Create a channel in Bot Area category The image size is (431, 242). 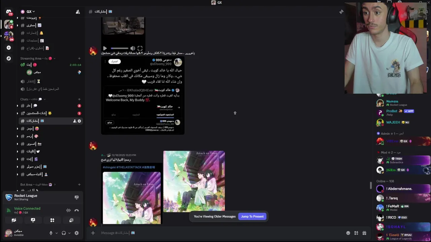click(x=79, y=185)
